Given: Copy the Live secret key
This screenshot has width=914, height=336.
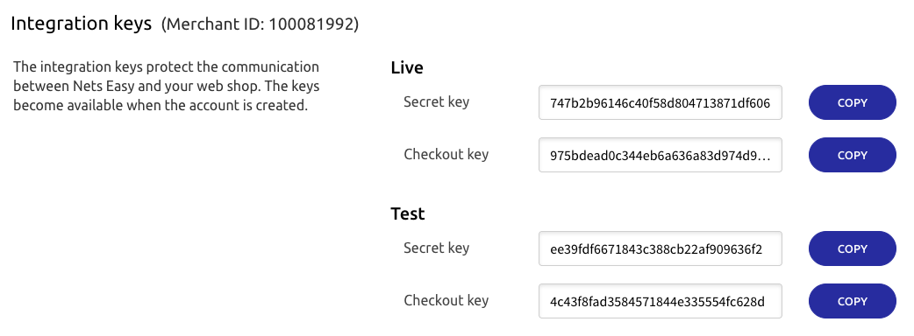Looking at the screenshot, I should tap(852, 102).
